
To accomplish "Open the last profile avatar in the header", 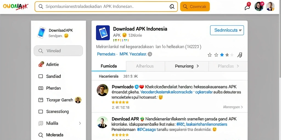I will (270, 7).
